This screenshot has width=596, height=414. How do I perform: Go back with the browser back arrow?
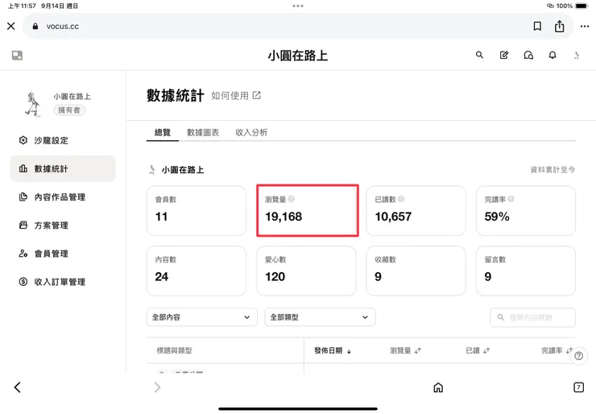coord(18,387)
